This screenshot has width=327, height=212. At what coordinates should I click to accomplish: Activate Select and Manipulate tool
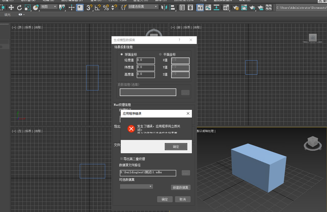coord(72,7)
